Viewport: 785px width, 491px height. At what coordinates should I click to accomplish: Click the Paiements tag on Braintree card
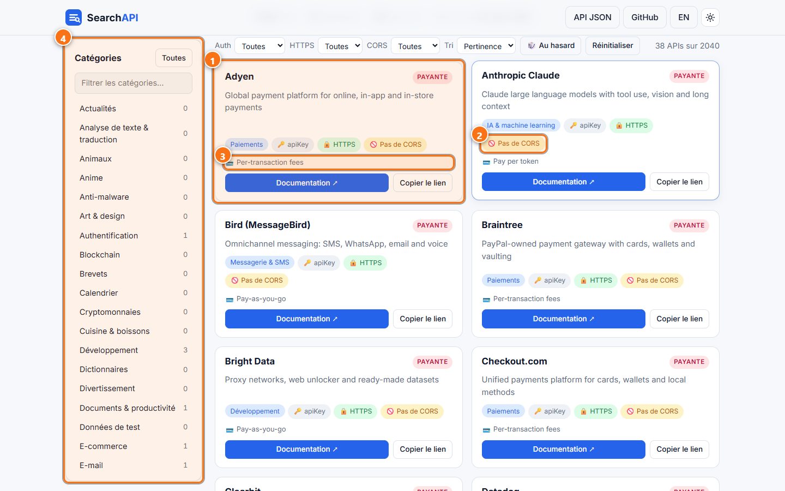[x=503, y=280]
